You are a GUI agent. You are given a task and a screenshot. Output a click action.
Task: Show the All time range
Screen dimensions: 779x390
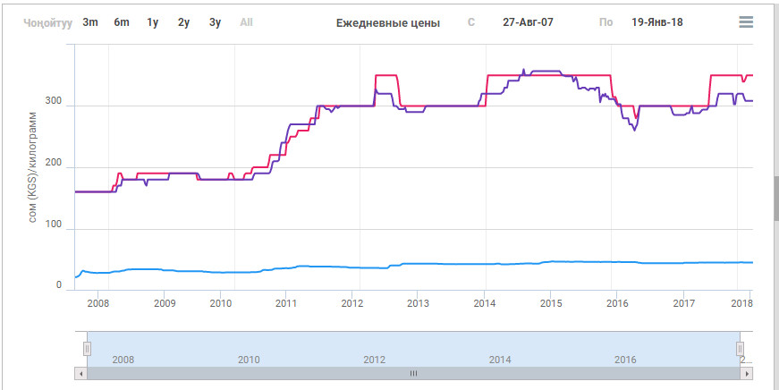point(246,22)
